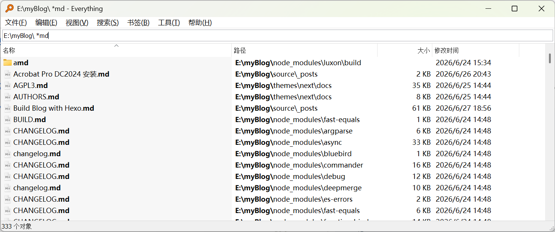
Task: Click the icon of CHANGELOG.md in async row
Action: tap(8, 142)
